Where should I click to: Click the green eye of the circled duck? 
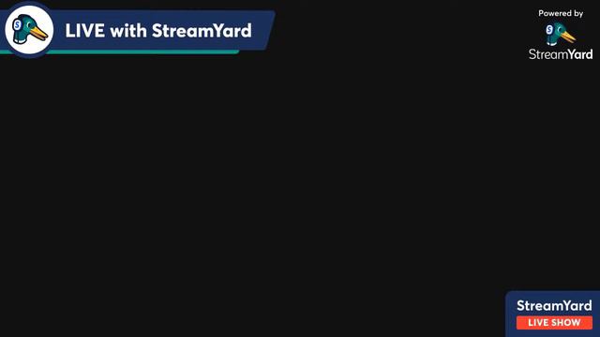coord(29,23)
